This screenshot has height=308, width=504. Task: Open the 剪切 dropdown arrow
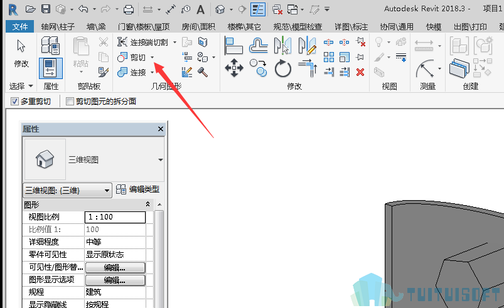(x=153, y=58)
